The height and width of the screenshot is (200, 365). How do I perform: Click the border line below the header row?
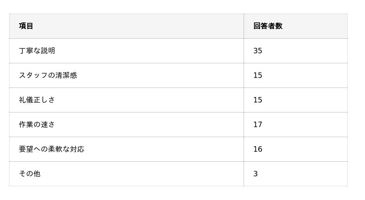pyautogui.click(x=178, y=38)
